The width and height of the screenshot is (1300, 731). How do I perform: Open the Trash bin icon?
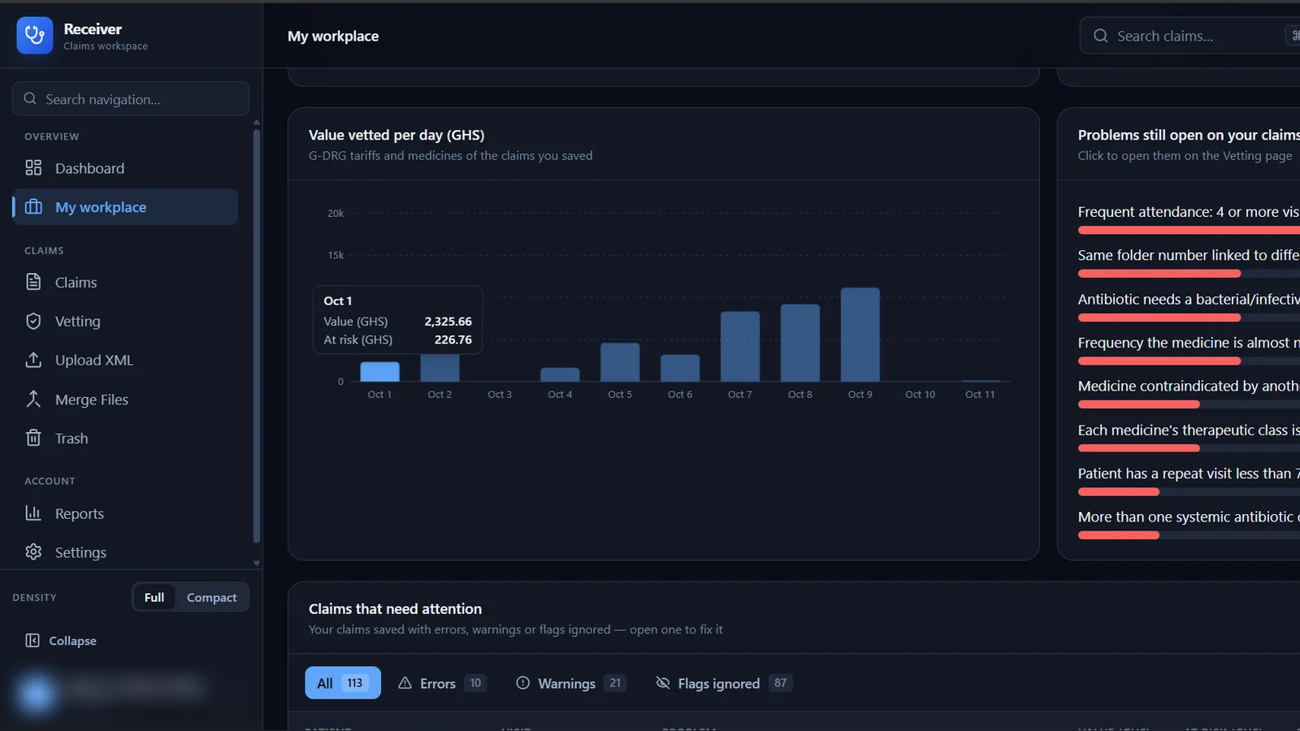pos(33,438)
